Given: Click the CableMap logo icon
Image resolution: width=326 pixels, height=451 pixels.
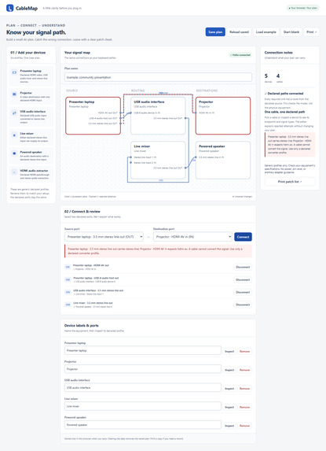Looking at the screenshot, I should [x=9, y=8].
